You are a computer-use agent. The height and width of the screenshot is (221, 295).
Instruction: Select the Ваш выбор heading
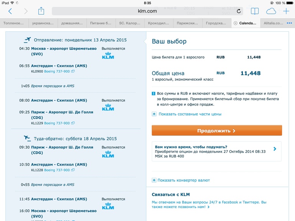coord(169,41)
